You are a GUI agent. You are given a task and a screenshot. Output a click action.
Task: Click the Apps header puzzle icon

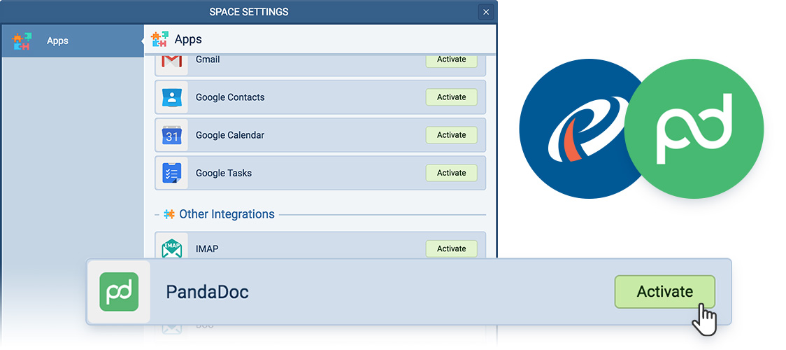tap(160, 39)
